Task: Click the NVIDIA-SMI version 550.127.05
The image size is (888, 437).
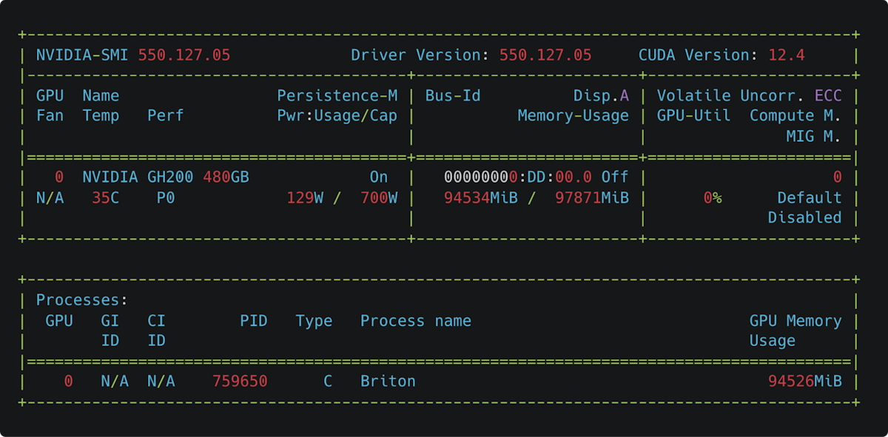Action: coord(185,55)
